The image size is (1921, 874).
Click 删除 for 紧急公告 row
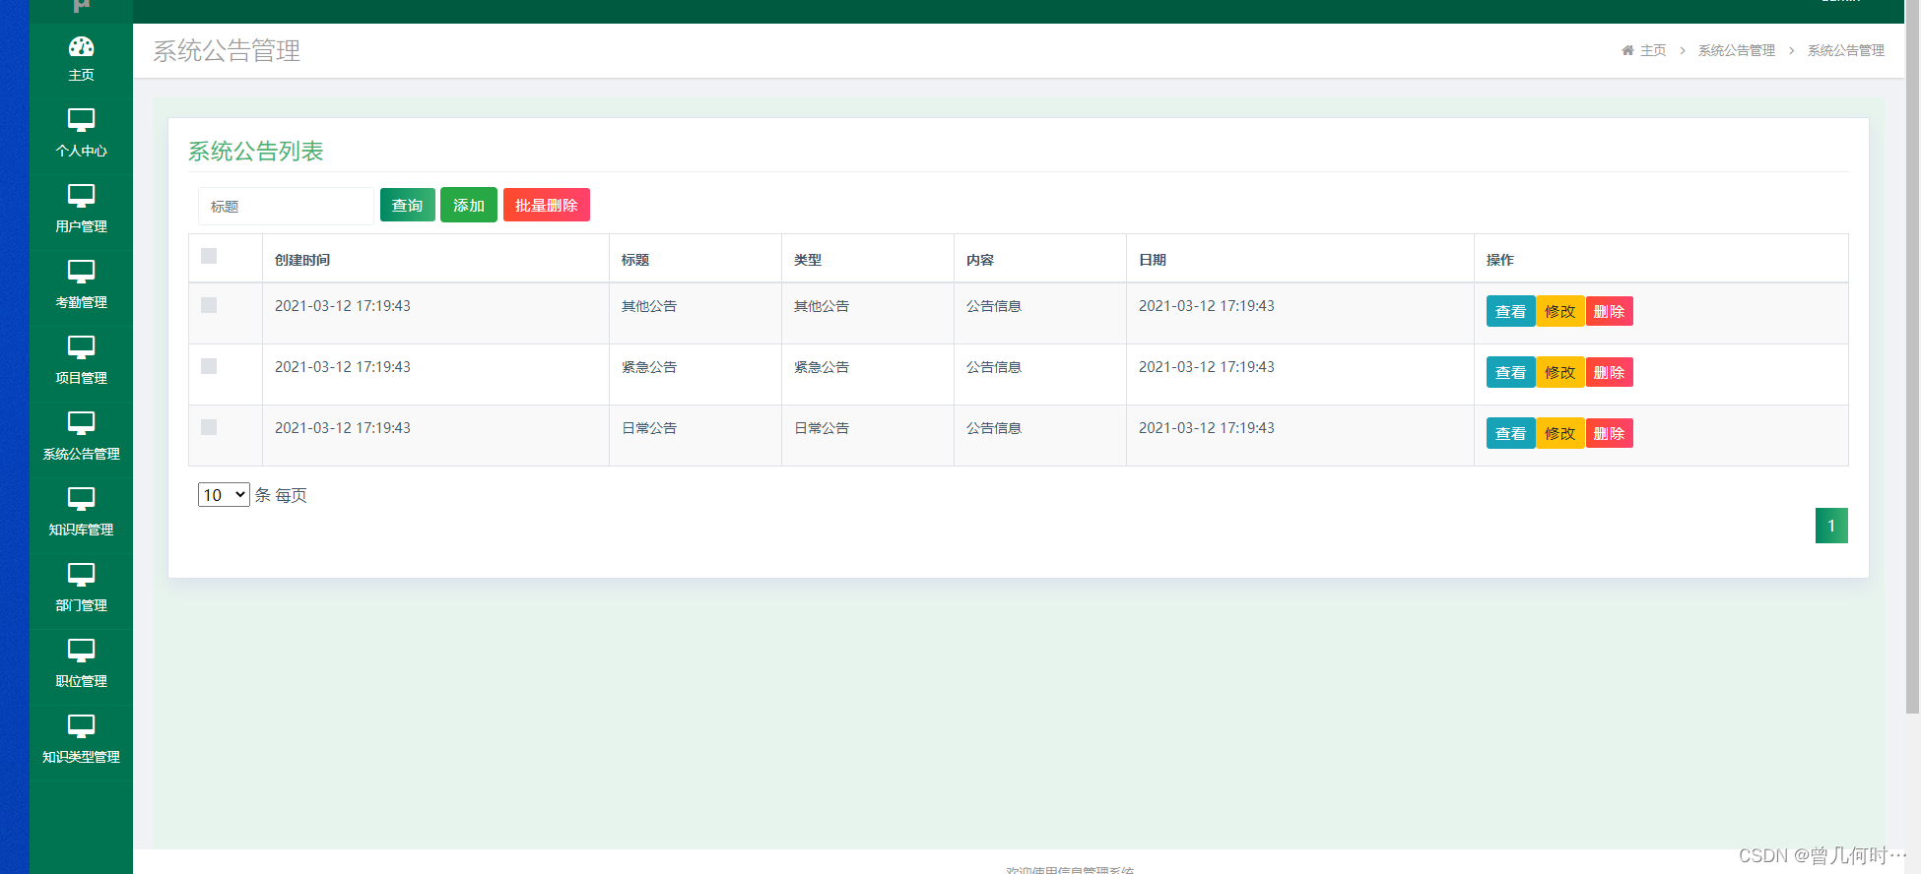pyautogui.click(x=1610, y=372)
